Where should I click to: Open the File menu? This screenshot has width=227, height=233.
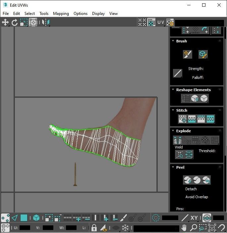(6, 14)
